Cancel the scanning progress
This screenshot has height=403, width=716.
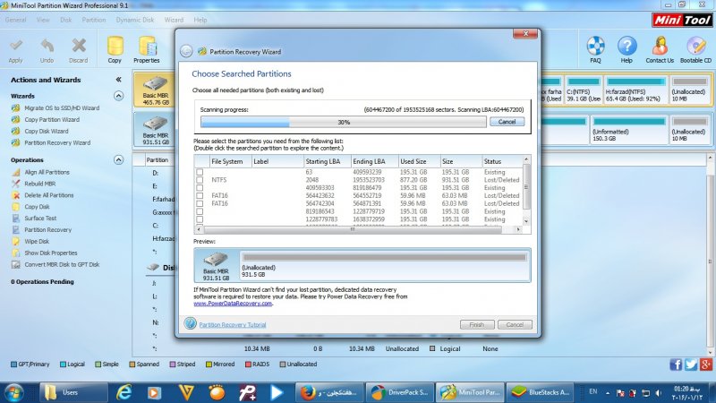507,122
